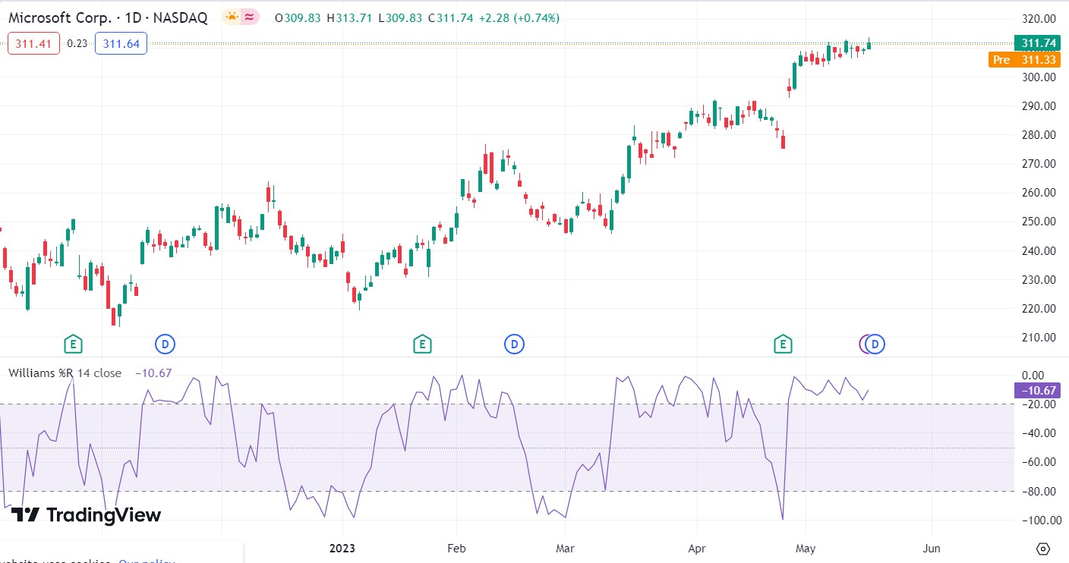This screenshot has width=1069, height=563.
Task: Click the earnings E marker before May
Action: click(x=783, y=344)
